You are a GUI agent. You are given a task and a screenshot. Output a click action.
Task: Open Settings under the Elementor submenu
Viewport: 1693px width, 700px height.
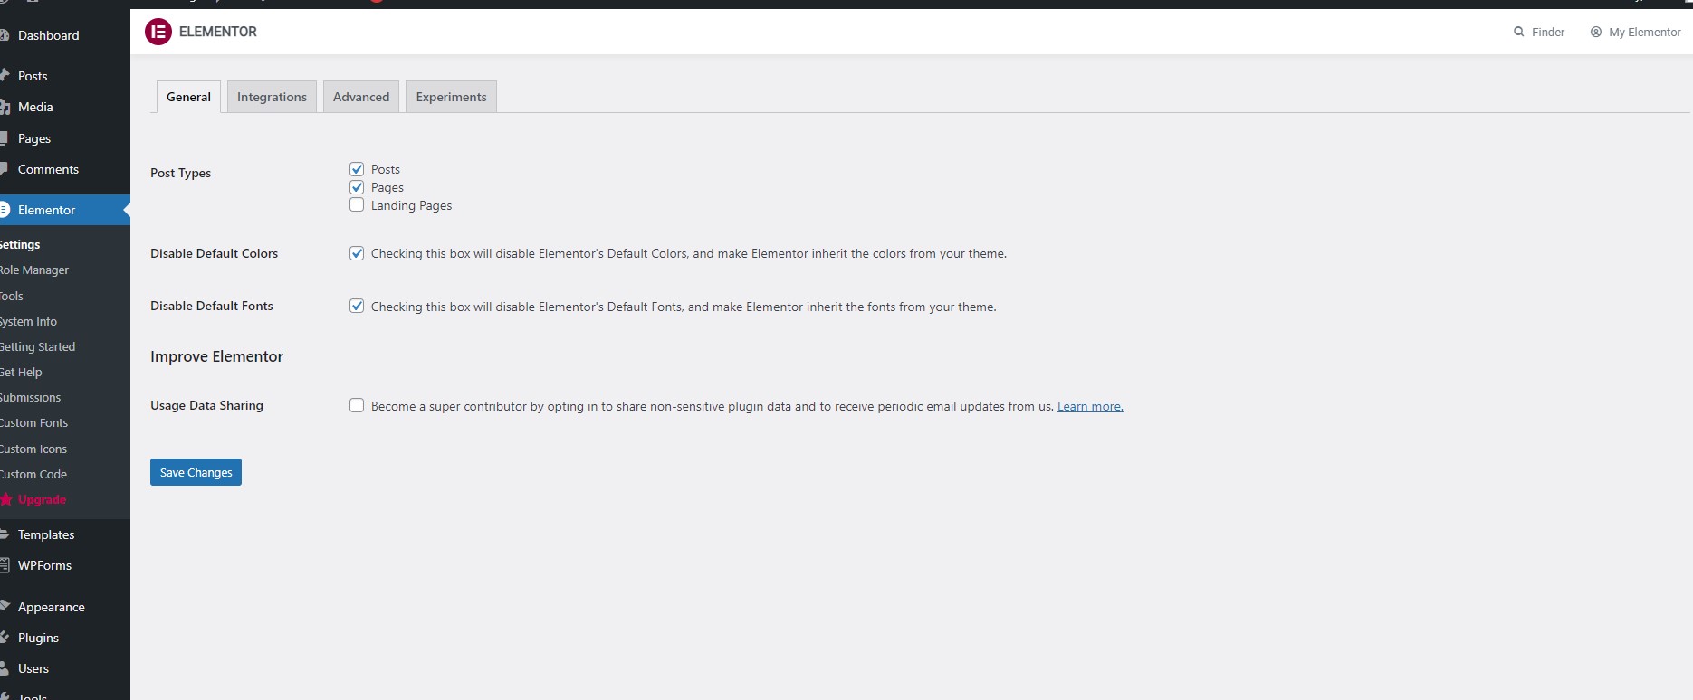[20, 244]
